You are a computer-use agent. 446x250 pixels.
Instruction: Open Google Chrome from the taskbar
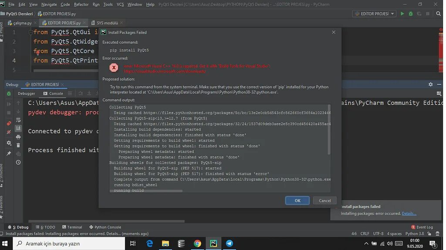tap(197, 243)
